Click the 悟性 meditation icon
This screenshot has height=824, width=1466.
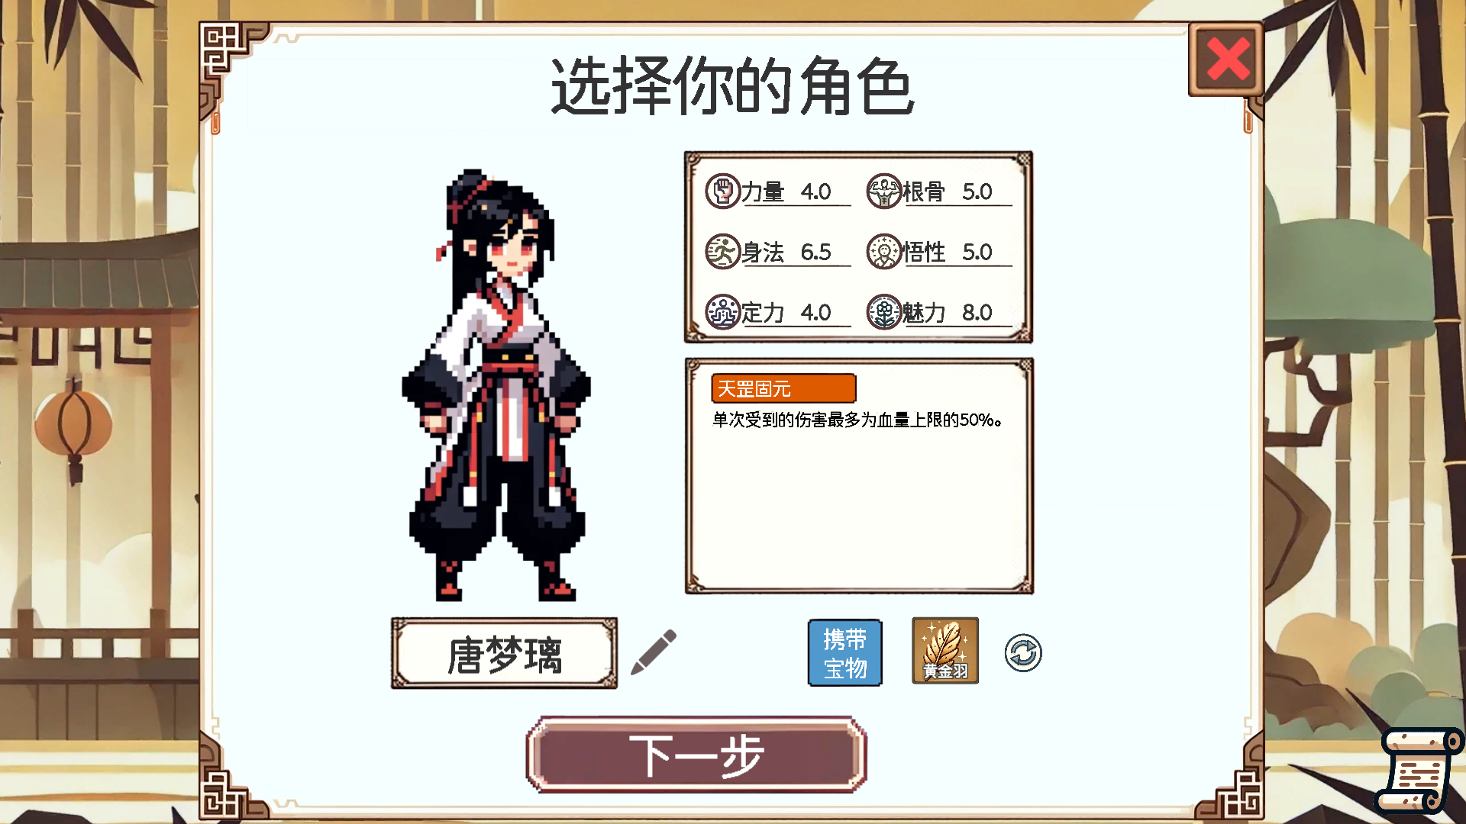tap(884, 252)
